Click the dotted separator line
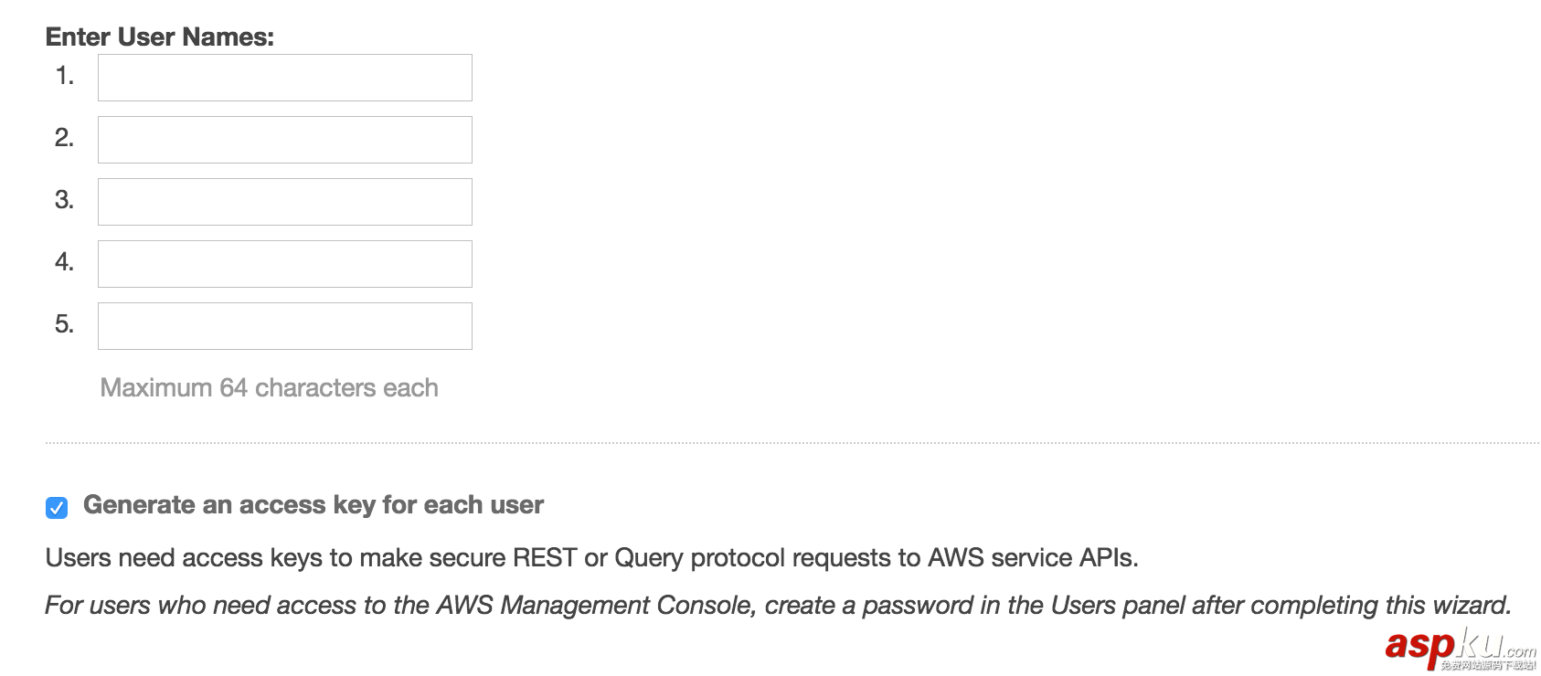This screenshot has width=1541, height=676. tap(792, 443)
